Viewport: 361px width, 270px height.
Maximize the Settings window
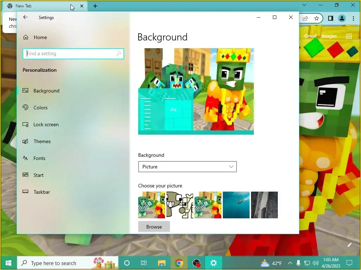[x=274, y=17]
